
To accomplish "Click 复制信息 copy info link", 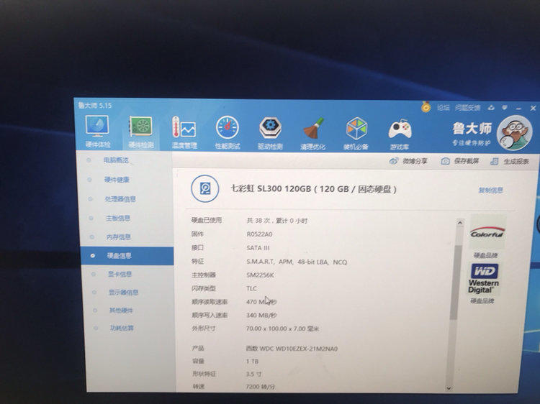I will click(x=491, y=190).
